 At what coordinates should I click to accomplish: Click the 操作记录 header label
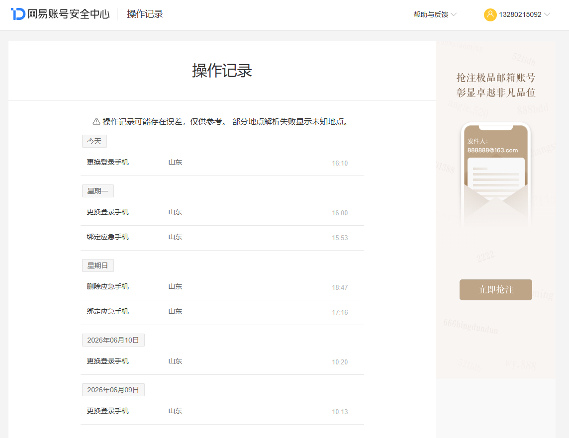tap(145, 14)
